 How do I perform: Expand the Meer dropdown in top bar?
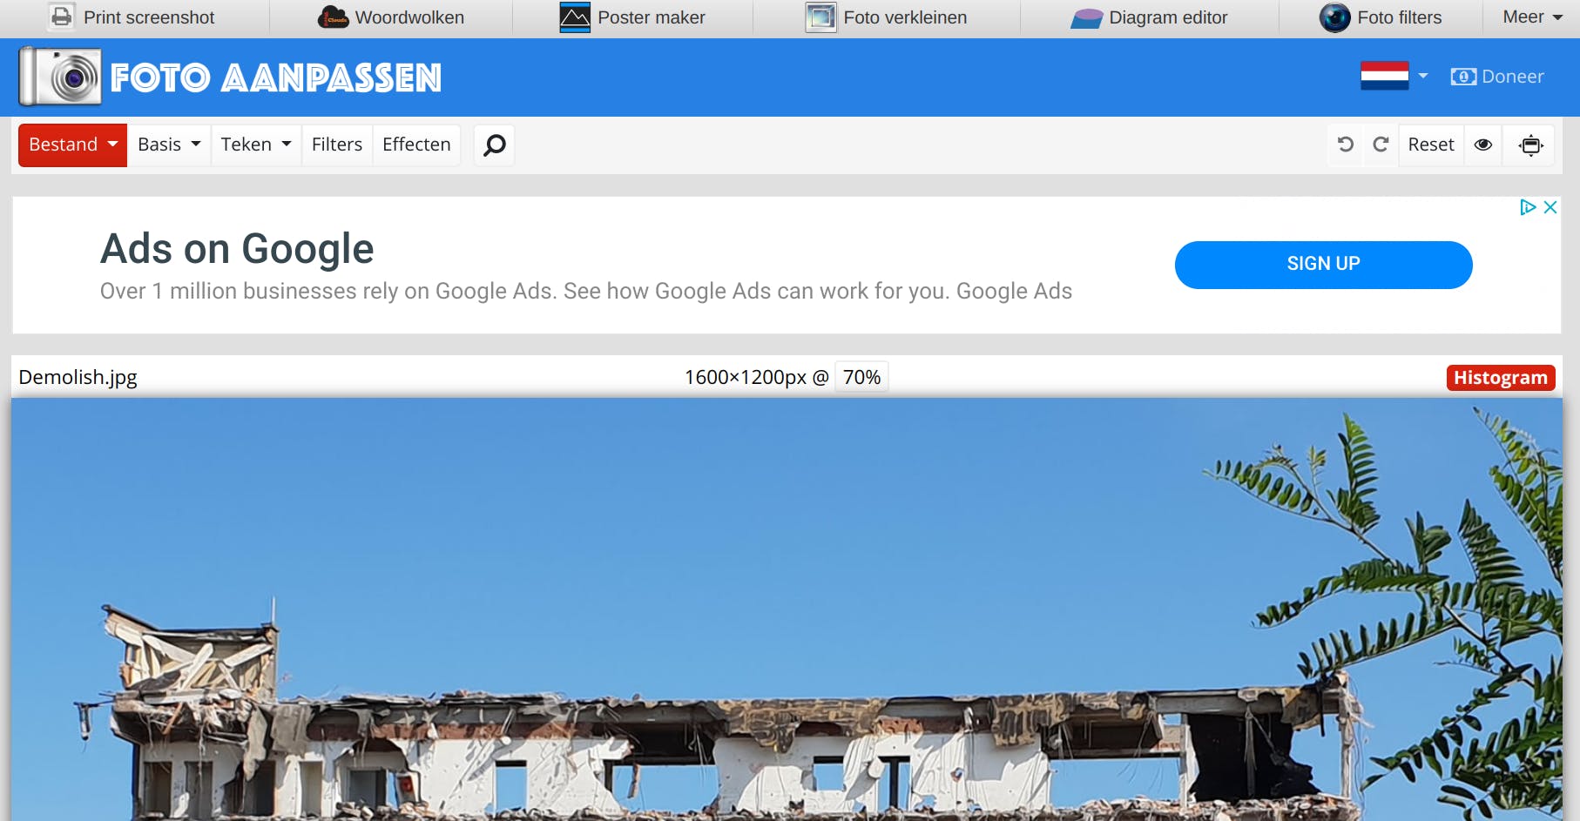pos(1532,17)
